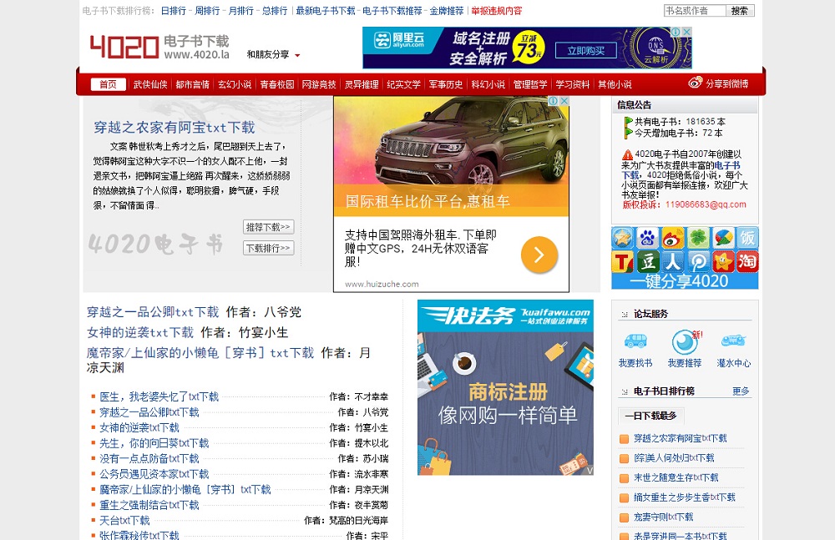Open the 管理哲学 category
The image size is (835, 540).
point(530,84)
